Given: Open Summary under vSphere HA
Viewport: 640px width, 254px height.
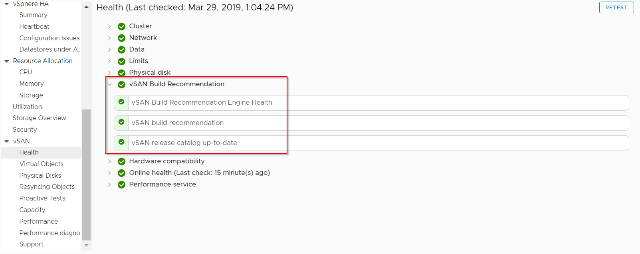Looking at the screenshot, I should (34, 15).
